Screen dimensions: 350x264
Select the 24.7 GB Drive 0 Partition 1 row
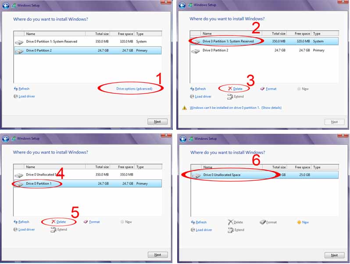[x=88, y=183]
